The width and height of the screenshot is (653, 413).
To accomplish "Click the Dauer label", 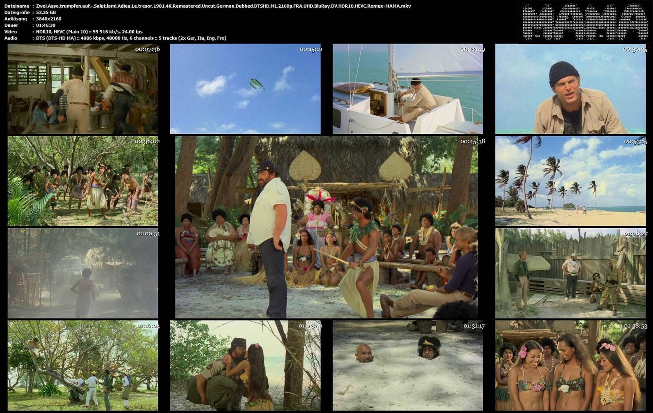I will pyautogui.click(x=11, y=25).
